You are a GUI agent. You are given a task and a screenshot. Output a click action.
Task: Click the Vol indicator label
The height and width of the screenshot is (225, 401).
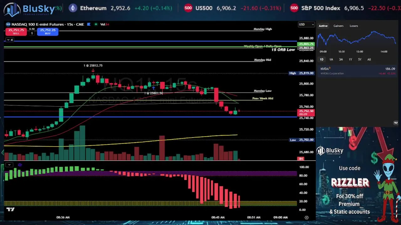pos(102,24)
